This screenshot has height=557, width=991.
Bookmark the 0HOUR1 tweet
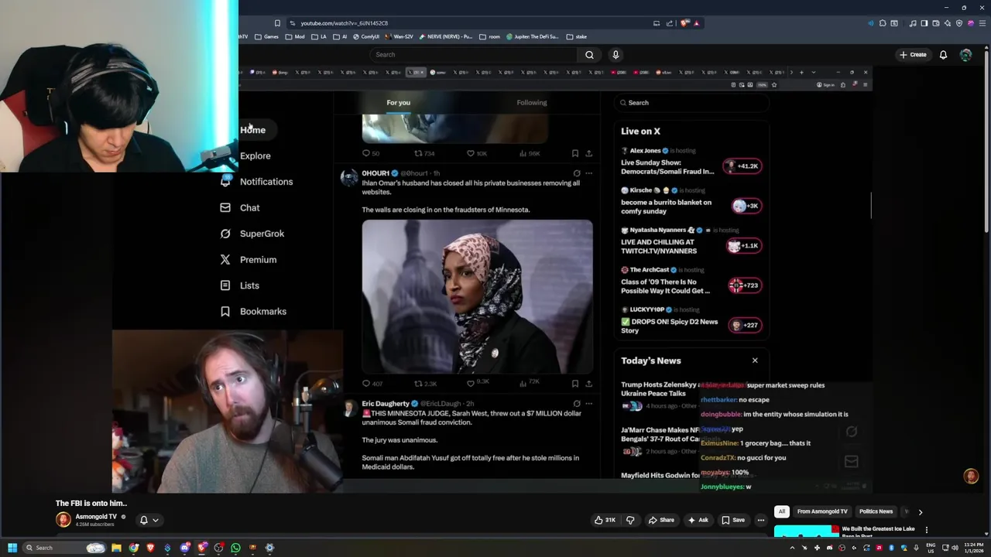(x=574, y=383)
